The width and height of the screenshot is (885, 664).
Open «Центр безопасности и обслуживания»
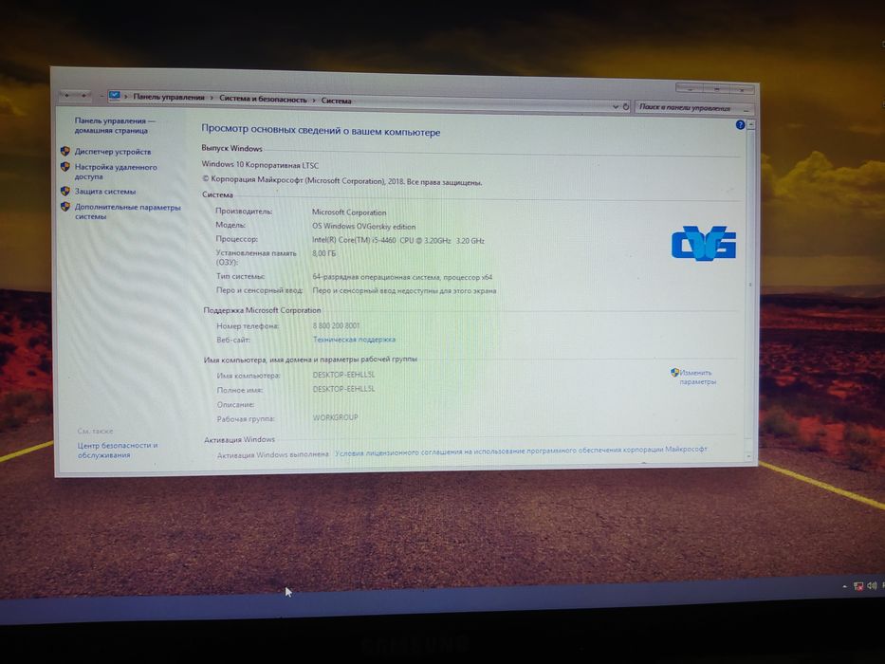coord(118,450)
